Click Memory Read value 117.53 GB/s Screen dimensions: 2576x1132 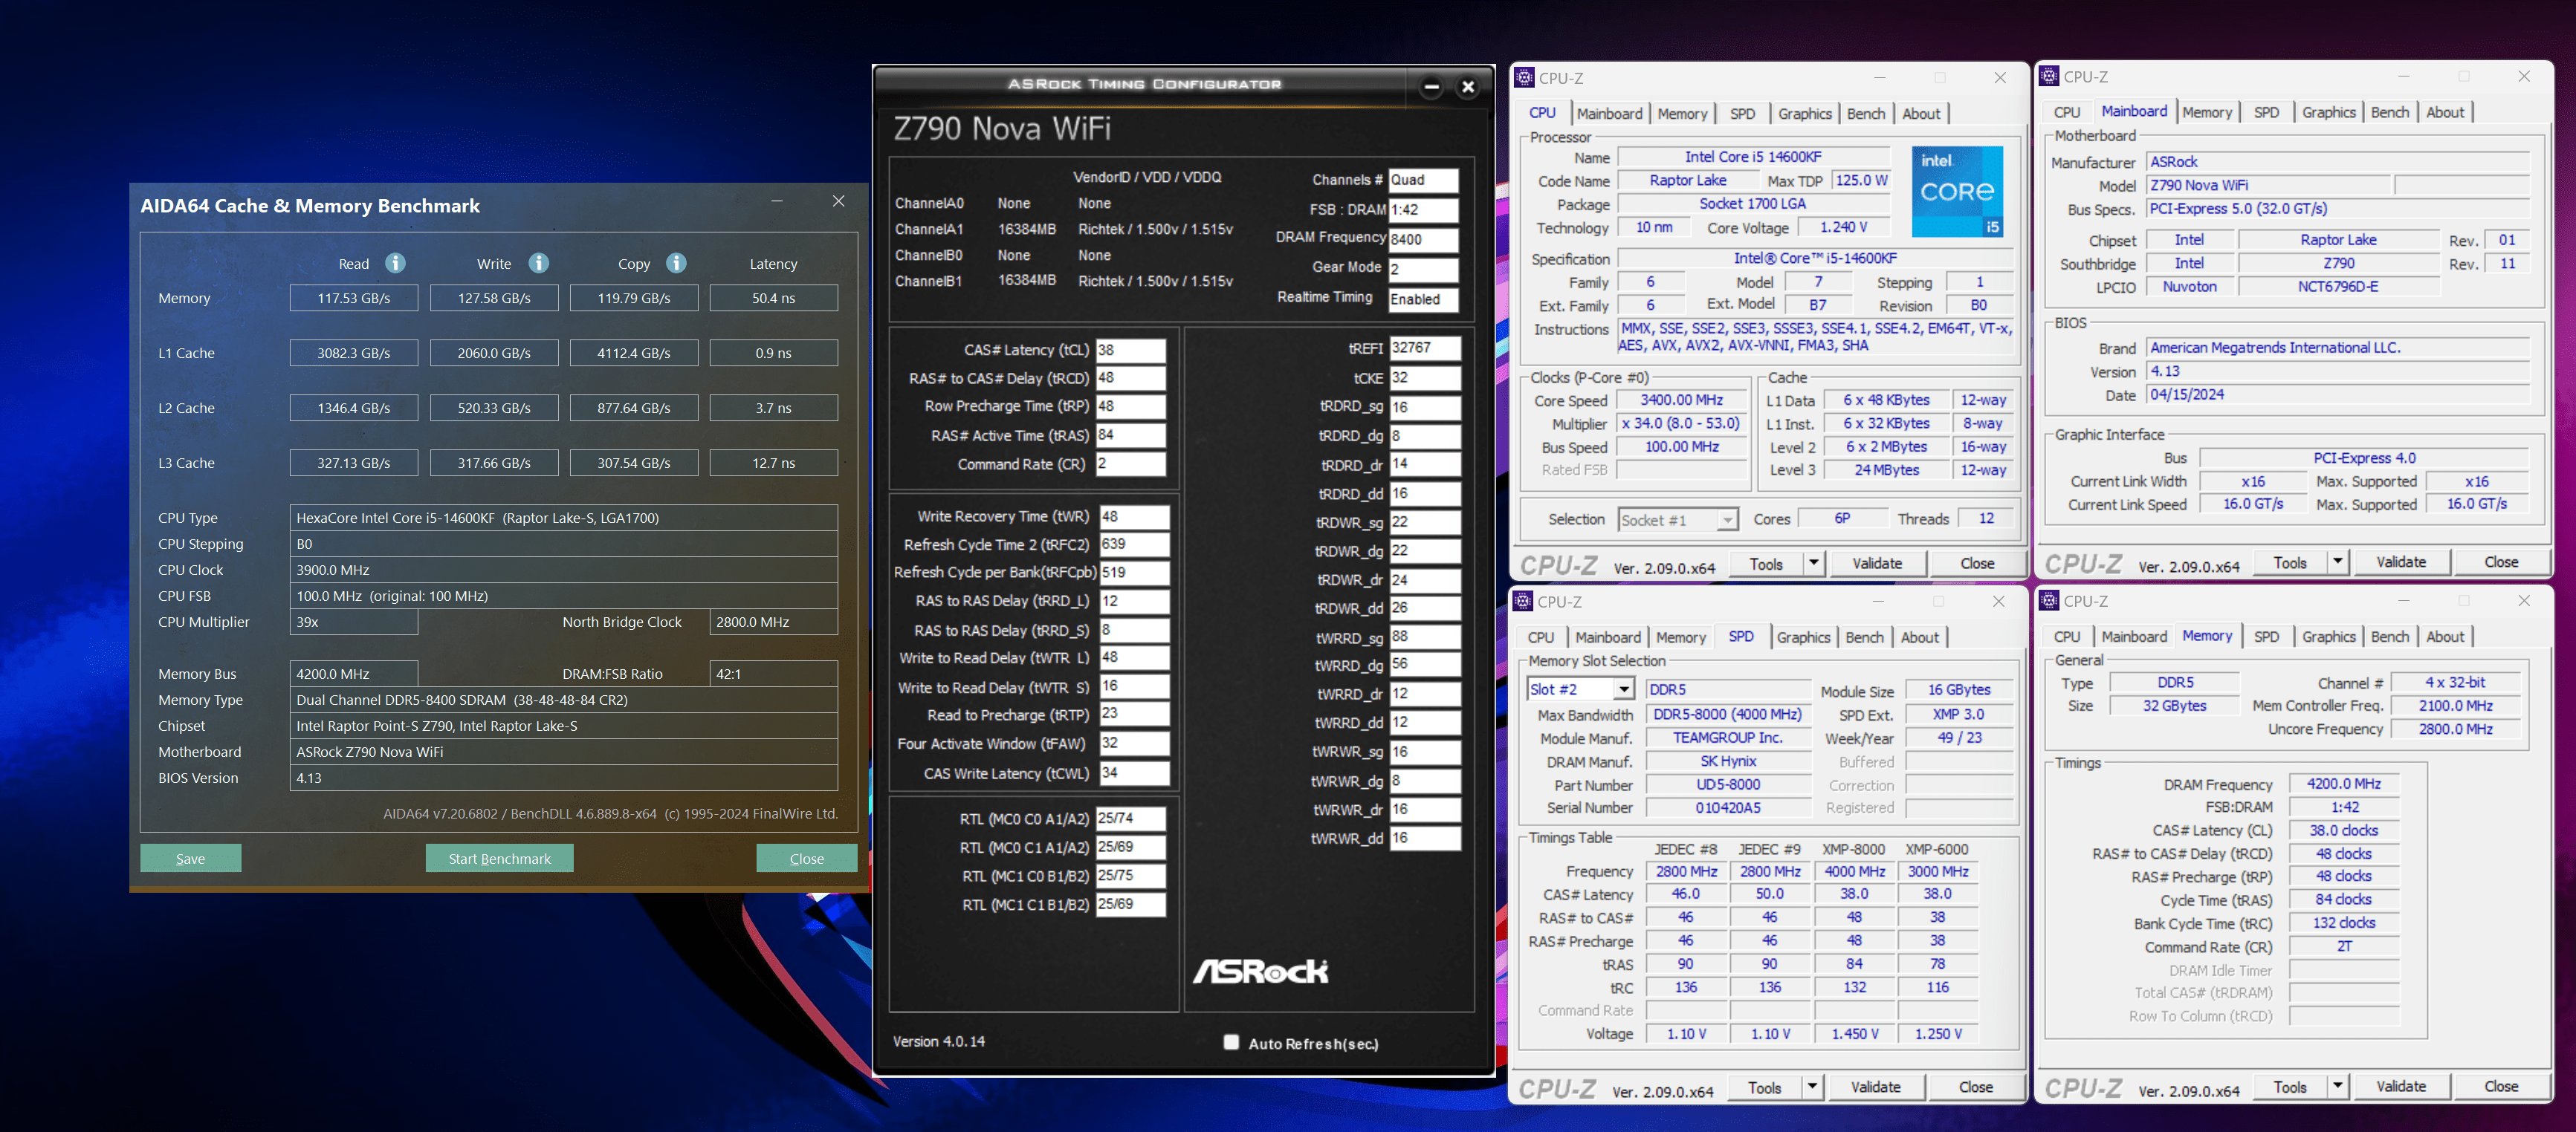coord(354,298)
